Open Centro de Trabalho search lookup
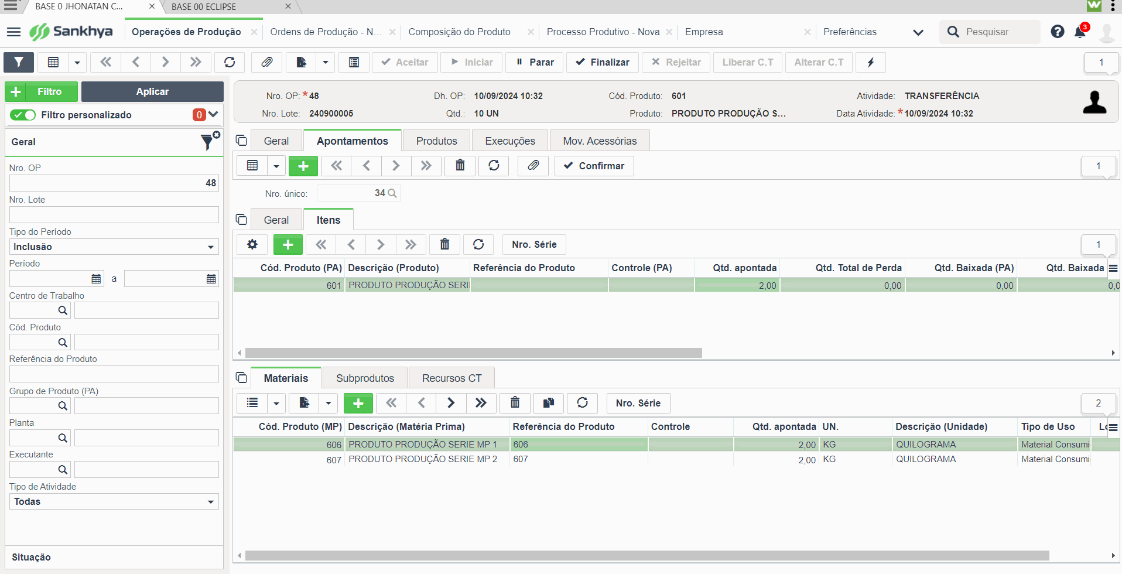 pos(63,310)
